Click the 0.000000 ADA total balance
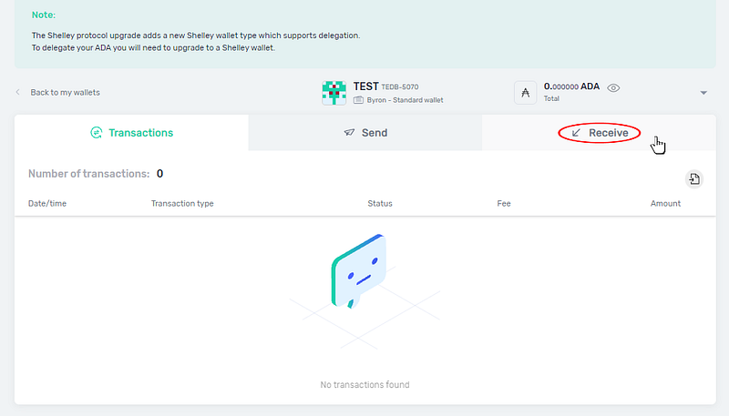 point(572,86)
